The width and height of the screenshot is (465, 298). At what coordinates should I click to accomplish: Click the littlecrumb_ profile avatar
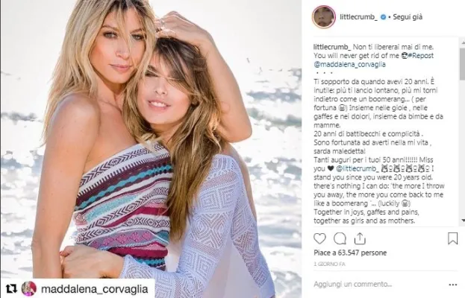coord(323,17)
